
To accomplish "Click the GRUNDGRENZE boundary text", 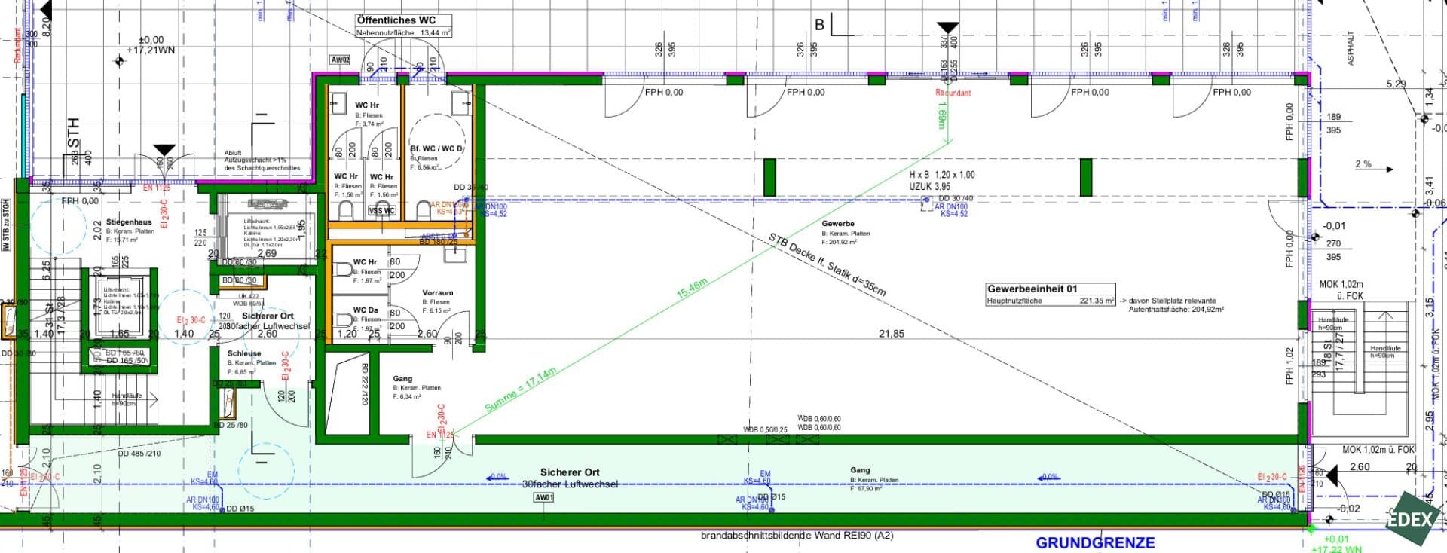I will [1095, 542].
